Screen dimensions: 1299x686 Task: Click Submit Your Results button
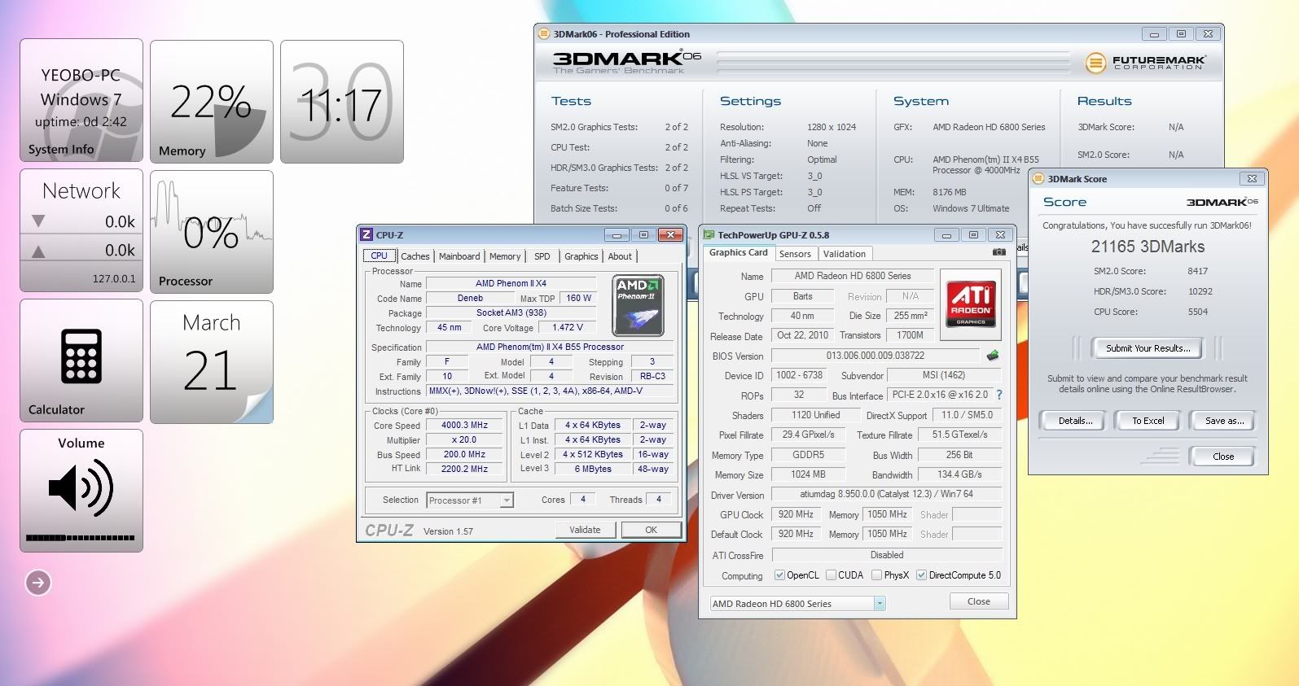point(1148,348)
